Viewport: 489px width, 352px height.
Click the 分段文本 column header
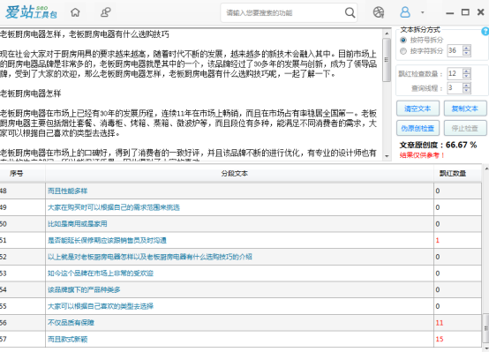pyautogui.click(x=239, y=173)
